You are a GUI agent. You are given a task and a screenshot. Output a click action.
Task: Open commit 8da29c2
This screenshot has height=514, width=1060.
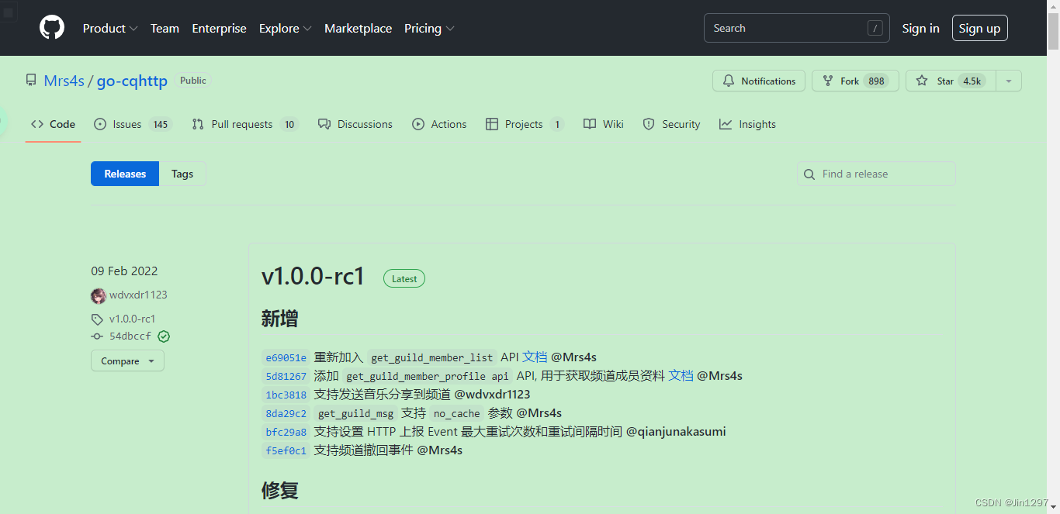286,413
